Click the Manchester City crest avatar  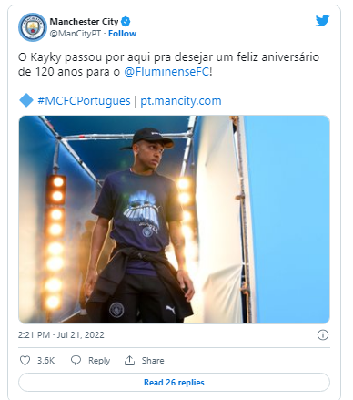tap(33, 27)
